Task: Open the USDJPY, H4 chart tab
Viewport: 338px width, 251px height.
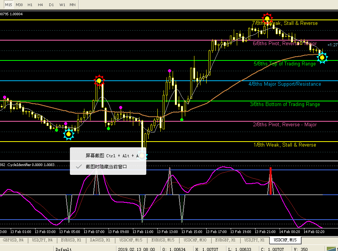Action: coord(42,240)
